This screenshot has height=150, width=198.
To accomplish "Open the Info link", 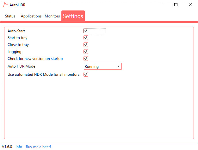I will click(x=19, y=147).
